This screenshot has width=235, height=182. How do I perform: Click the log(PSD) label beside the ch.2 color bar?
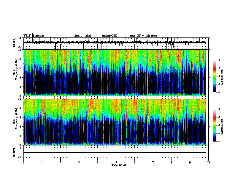[x=222, y=126]
